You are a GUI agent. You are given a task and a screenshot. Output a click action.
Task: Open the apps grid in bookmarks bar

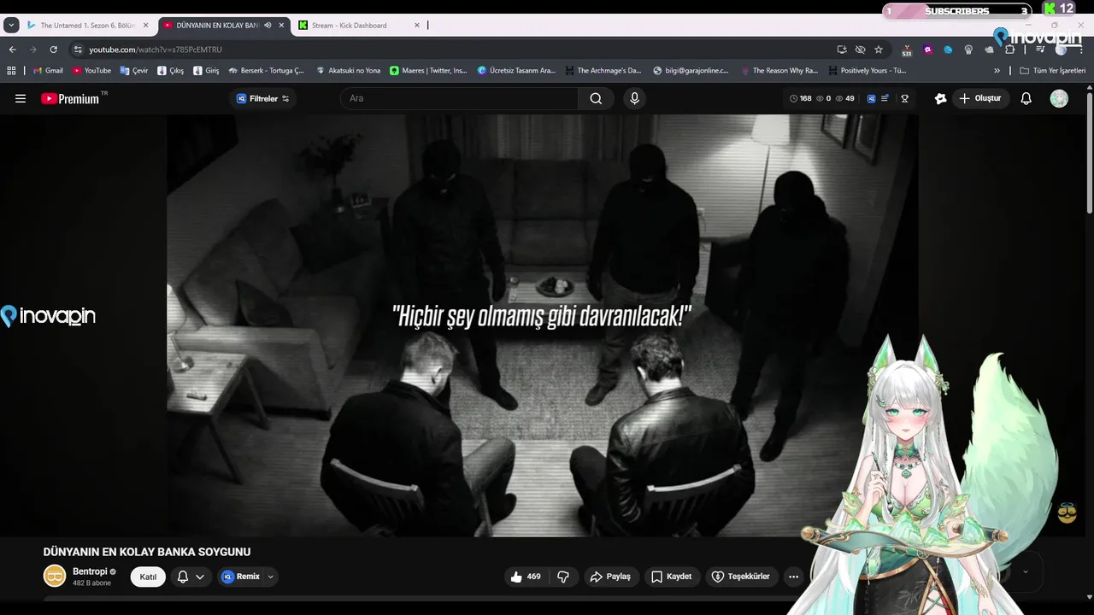point(11,71)
